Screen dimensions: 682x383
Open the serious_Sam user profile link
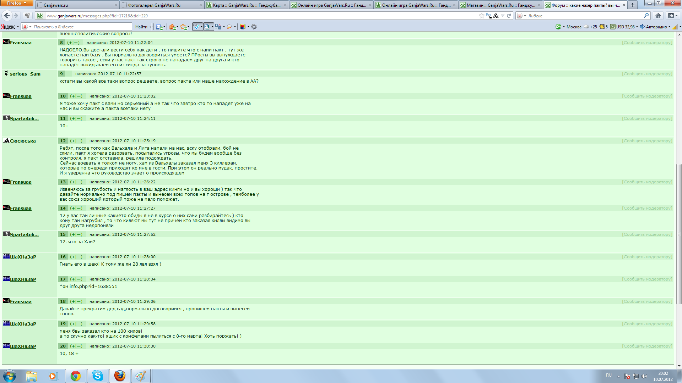click(25, 74)
